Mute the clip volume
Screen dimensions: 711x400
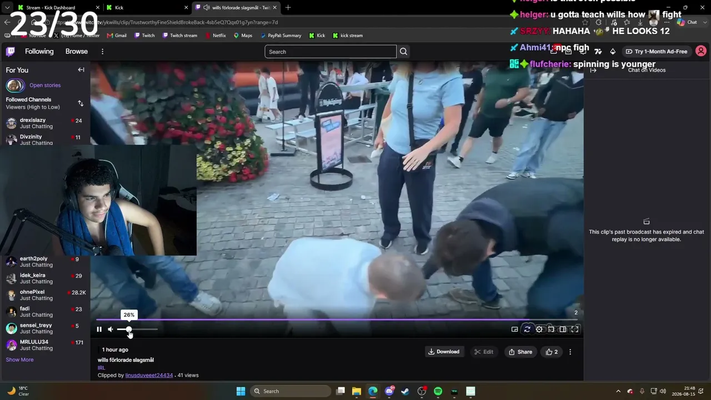coord(111,329)
